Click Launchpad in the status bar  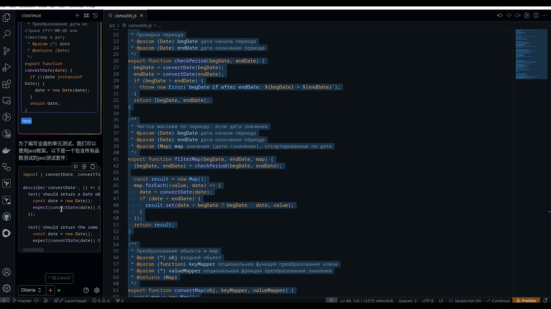click(70, 301)
